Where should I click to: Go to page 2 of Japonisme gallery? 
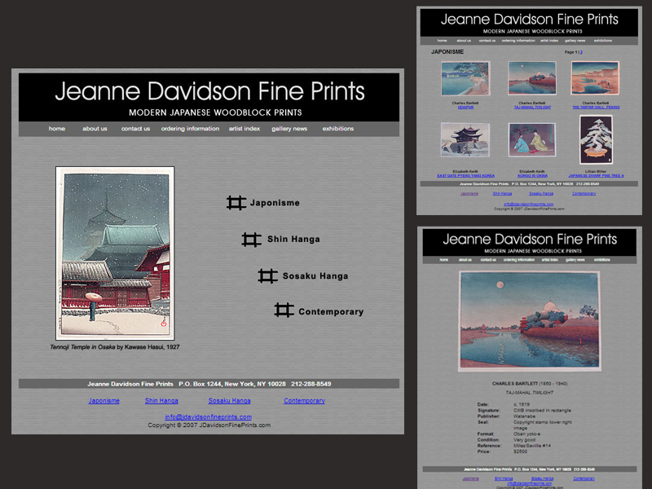[582, 51]
